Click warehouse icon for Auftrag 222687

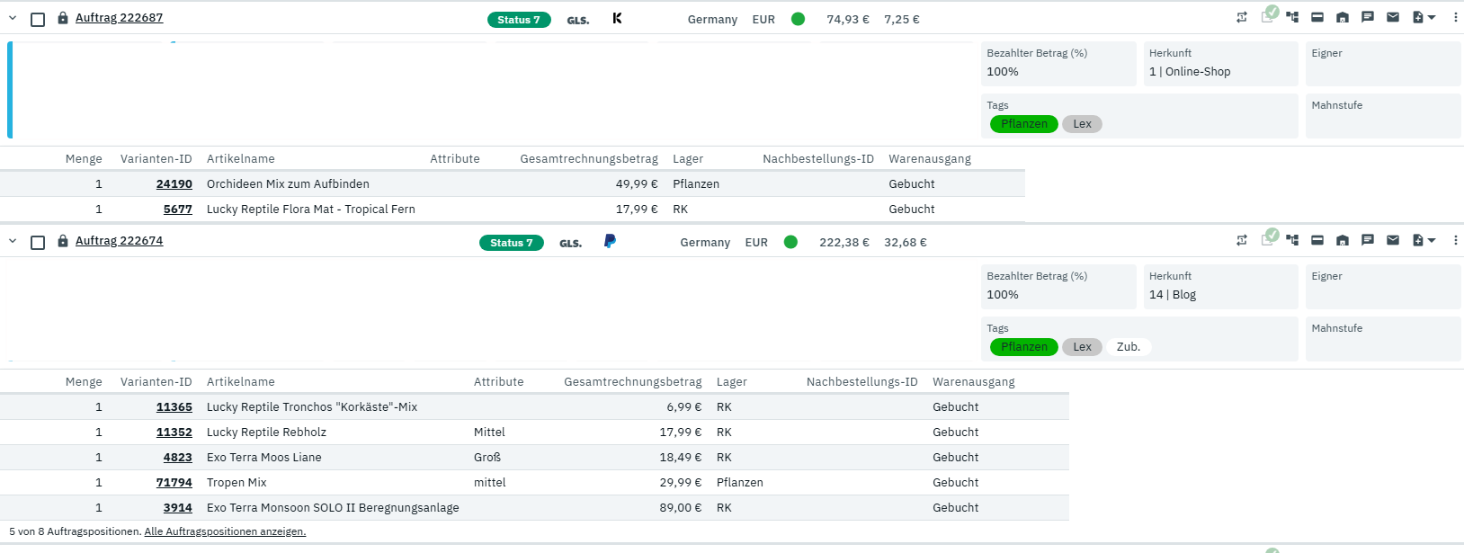pyautogui.click(x=1343, y=17)
